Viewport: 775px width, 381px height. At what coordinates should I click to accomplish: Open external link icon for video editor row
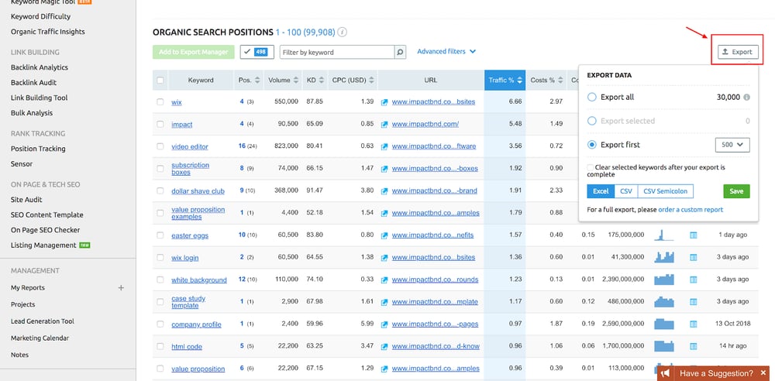[x=384, y=146]
